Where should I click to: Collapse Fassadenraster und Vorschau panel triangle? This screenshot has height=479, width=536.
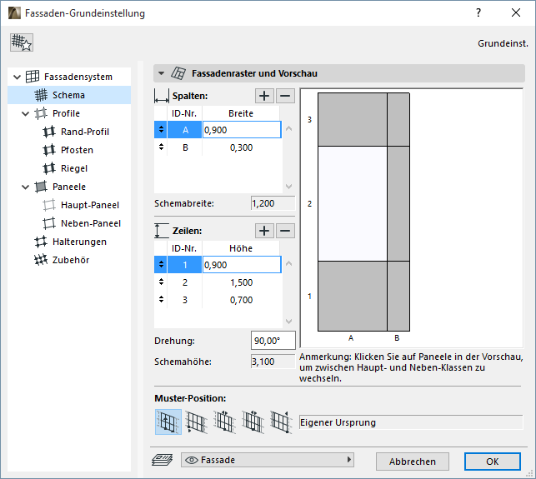[x=162, y=73]
